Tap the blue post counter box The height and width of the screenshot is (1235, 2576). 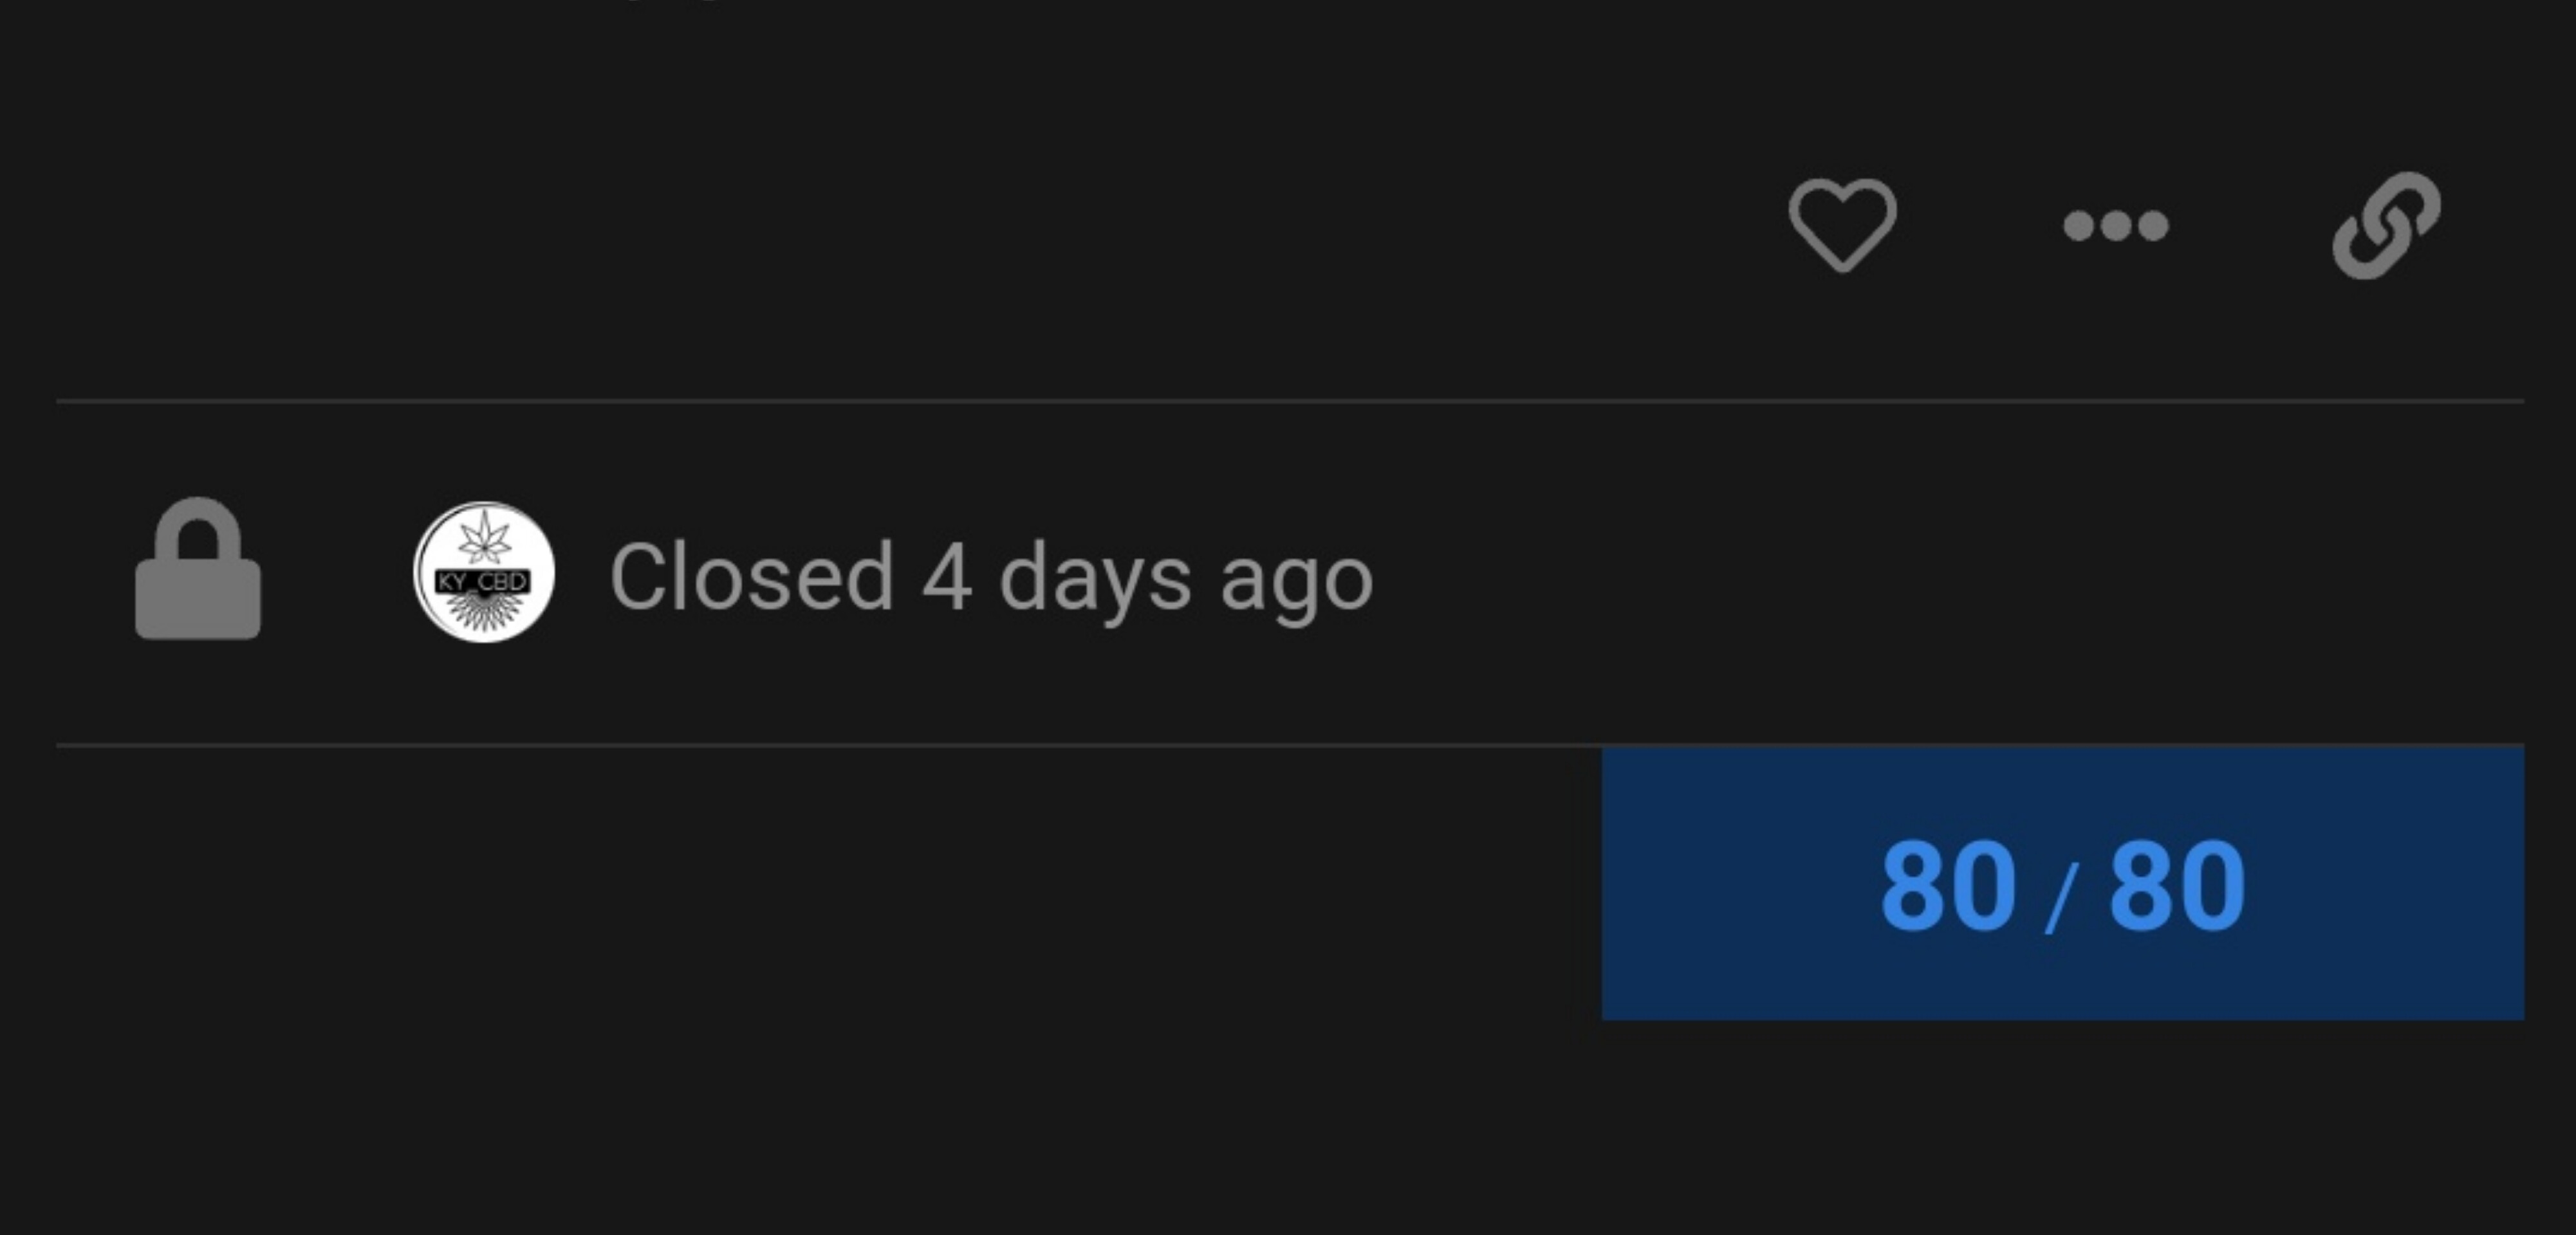[x=2062, y=883]
